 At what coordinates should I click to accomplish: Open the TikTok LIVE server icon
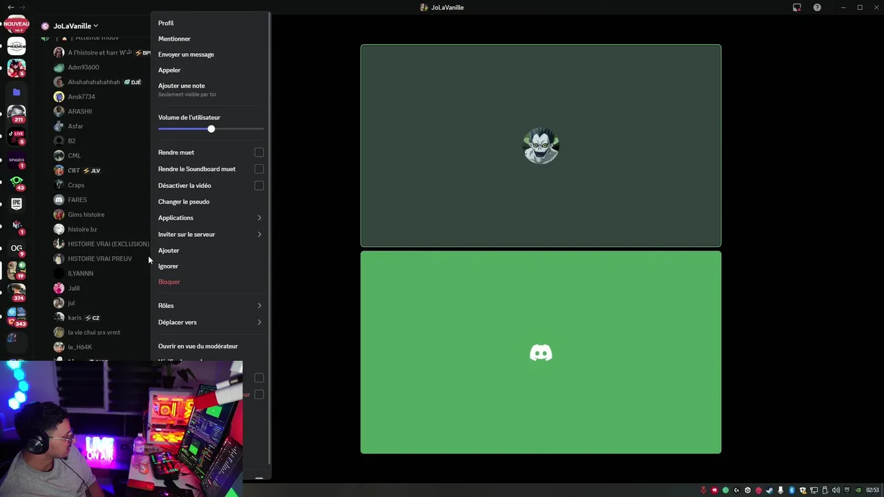pos(17,137)
